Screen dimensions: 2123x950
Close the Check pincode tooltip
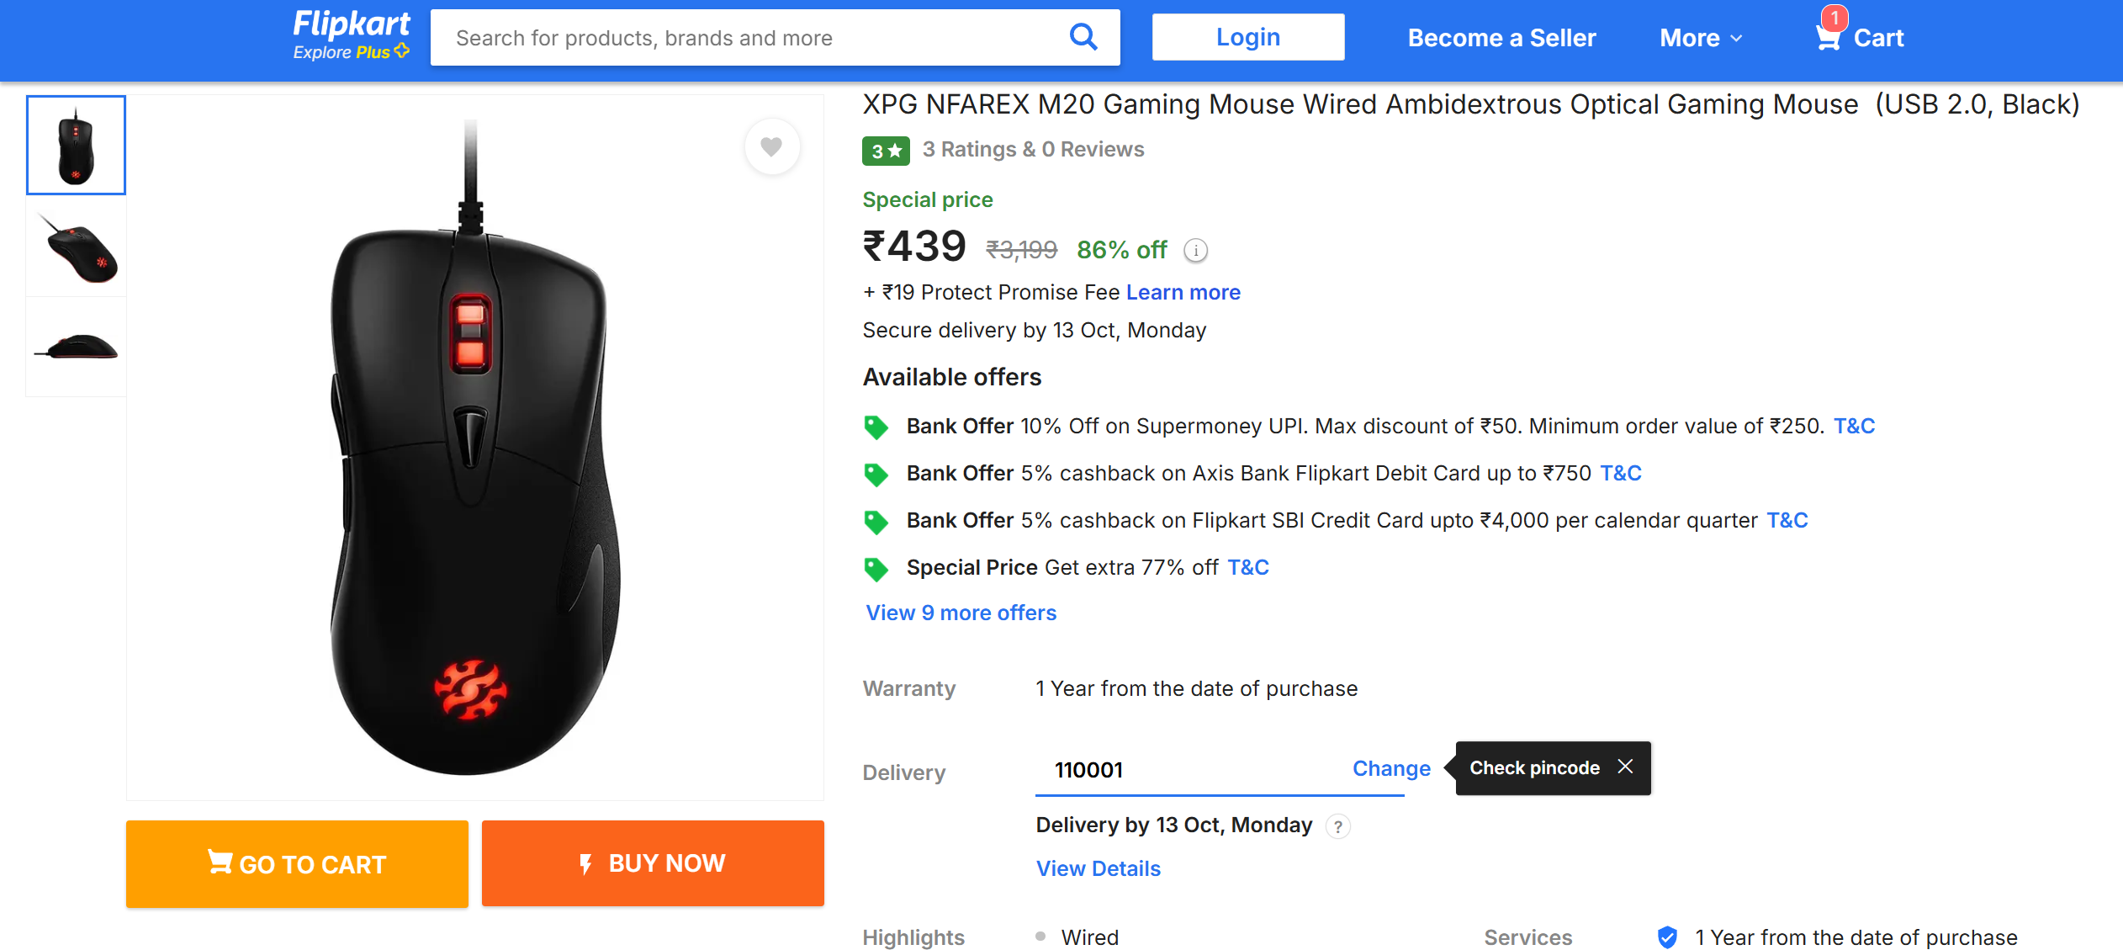coord(1625,767)
